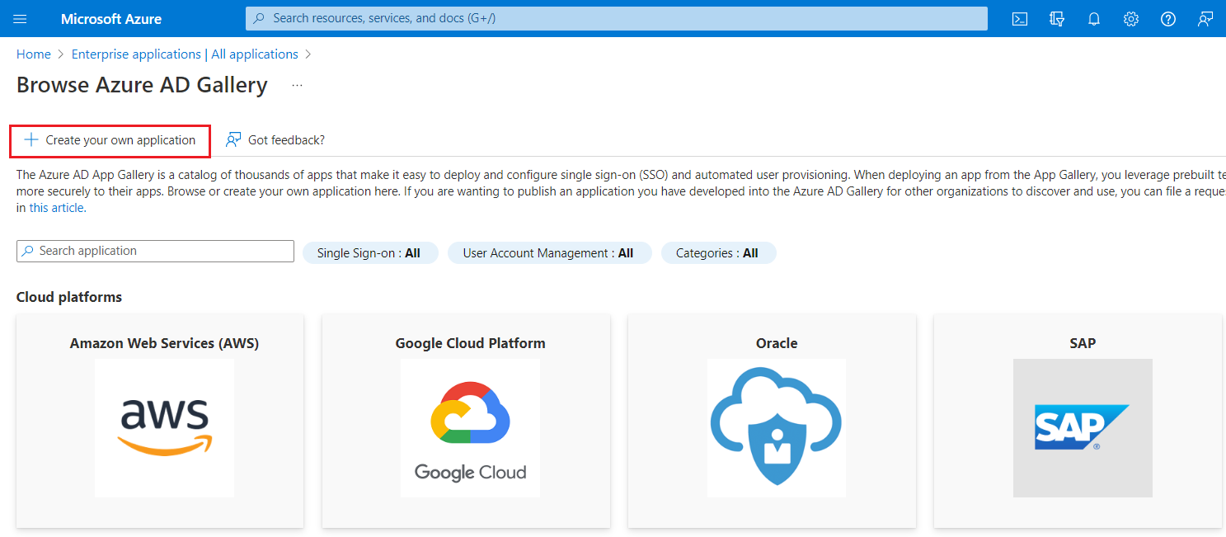
Task: Go to Home via breadcrumb
Action: (x=33, y=54)
